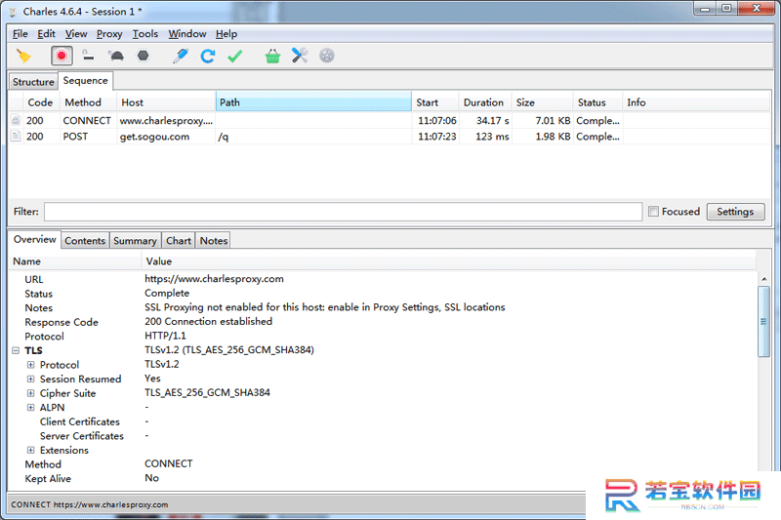Expand the Session Resumed node
Screen dimensions: 781x520
31,380
